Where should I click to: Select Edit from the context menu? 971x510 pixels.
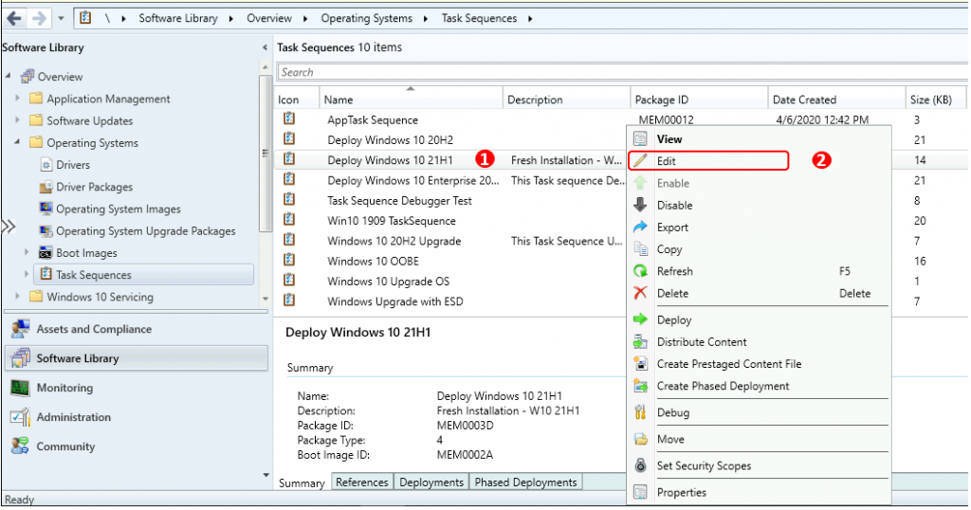pyautogui.click(x=708, y=161)
